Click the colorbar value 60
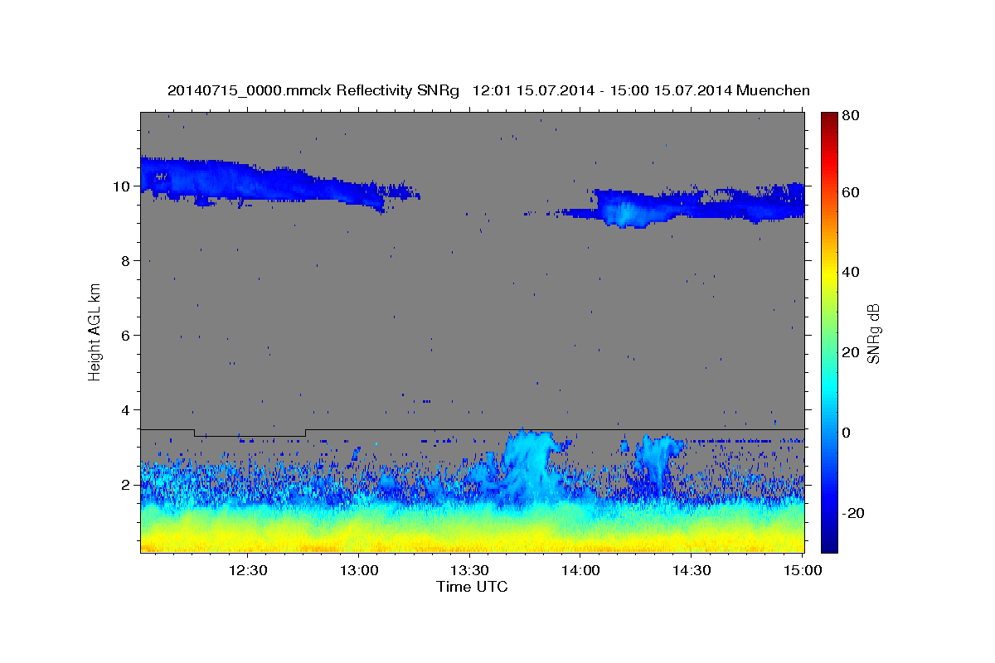Viewport: 995px width, 663px height. [x=851, y=192]
